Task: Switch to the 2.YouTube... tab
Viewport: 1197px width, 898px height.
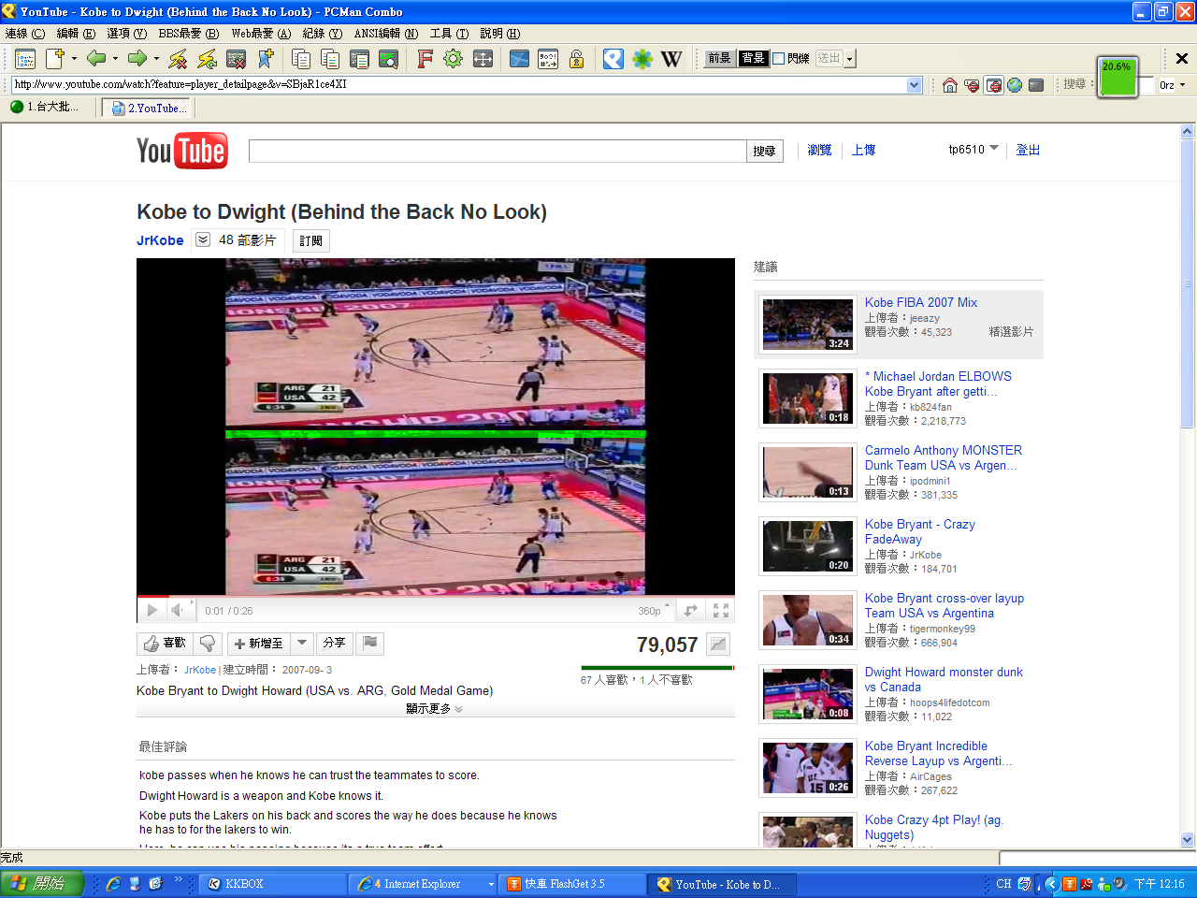Action: coord(148,109)
